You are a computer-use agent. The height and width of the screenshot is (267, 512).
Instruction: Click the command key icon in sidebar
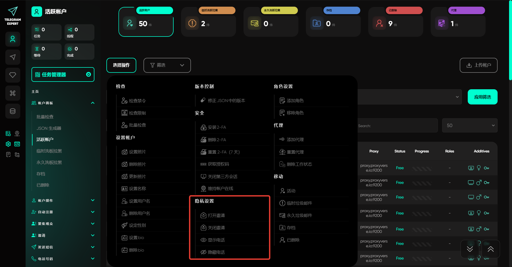click(x=13, y=93)
